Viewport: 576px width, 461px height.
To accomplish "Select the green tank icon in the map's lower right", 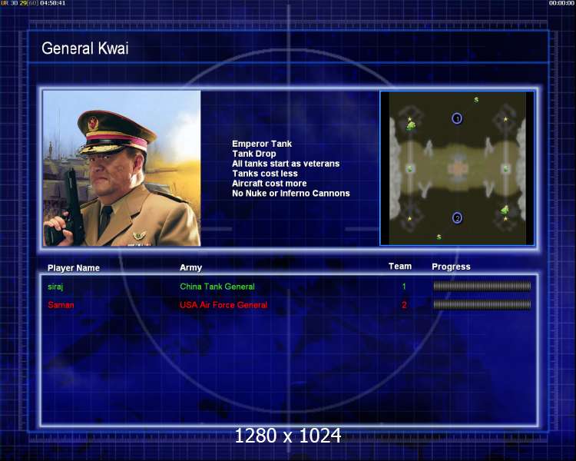I will point(505,210).
